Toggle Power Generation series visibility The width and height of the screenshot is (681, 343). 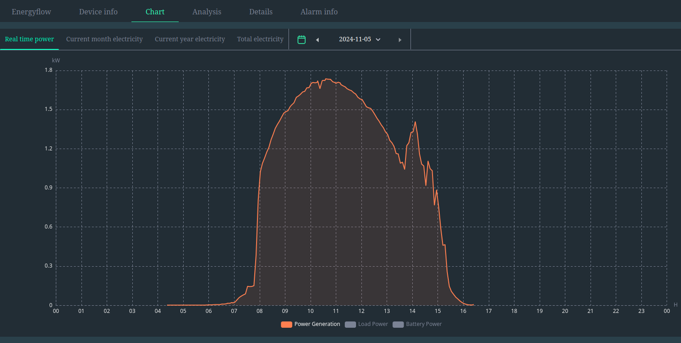317,324
